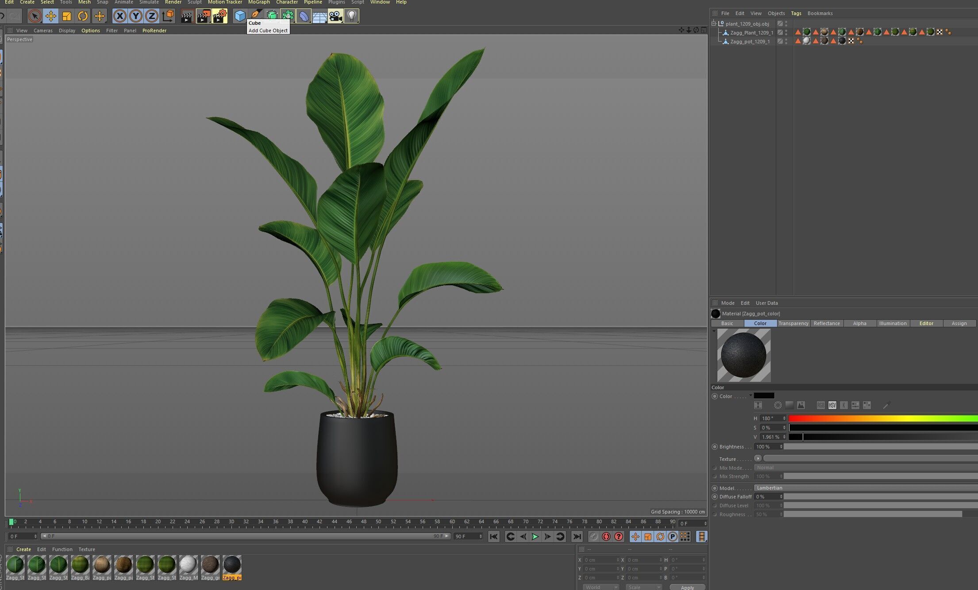978x590 pixels.
Task: Open the Object Manager Tags menu
Action: (796, 13)
